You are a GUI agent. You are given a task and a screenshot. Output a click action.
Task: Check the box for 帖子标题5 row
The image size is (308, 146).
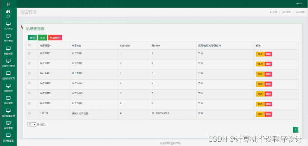click(x=29, y=93)
